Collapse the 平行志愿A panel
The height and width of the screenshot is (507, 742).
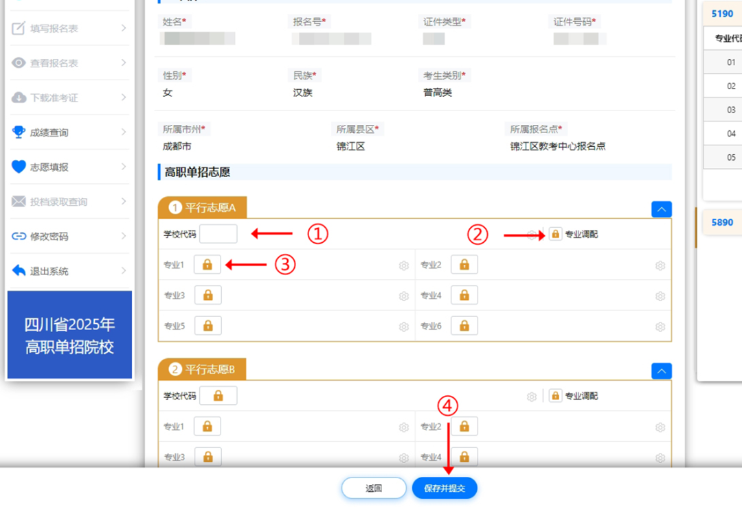pos(661,209)
